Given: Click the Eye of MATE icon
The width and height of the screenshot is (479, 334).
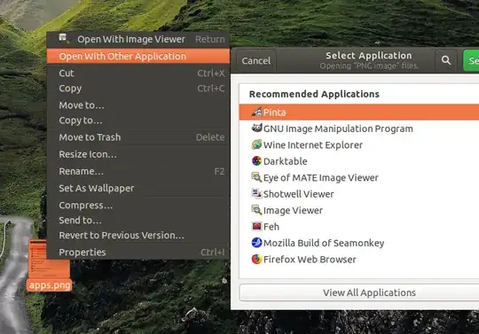Looking at the screenshot, I should point(256,177).
